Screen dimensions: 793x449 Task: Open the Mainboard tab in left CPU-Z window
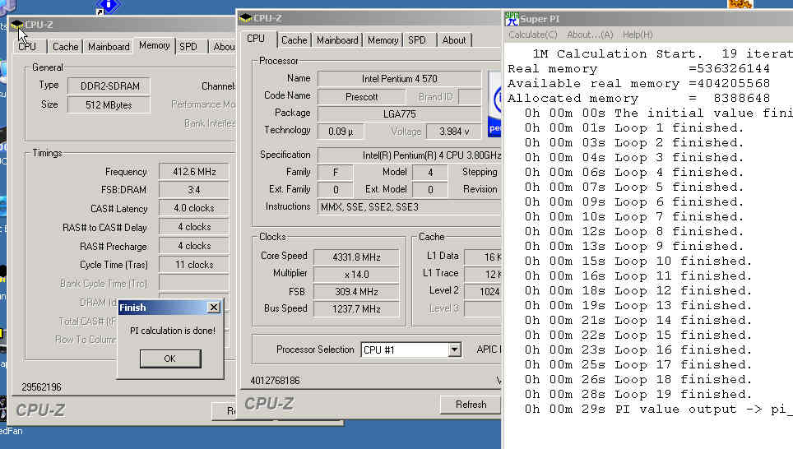coord(109,47)
